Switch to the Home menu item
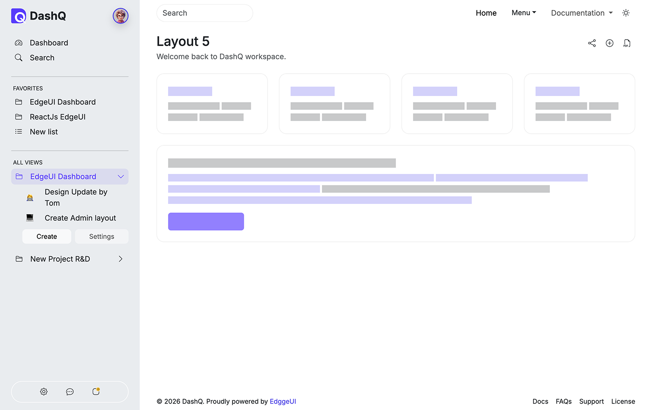The width and height of the screenshot is (652, 410). [x=486, y=13]
